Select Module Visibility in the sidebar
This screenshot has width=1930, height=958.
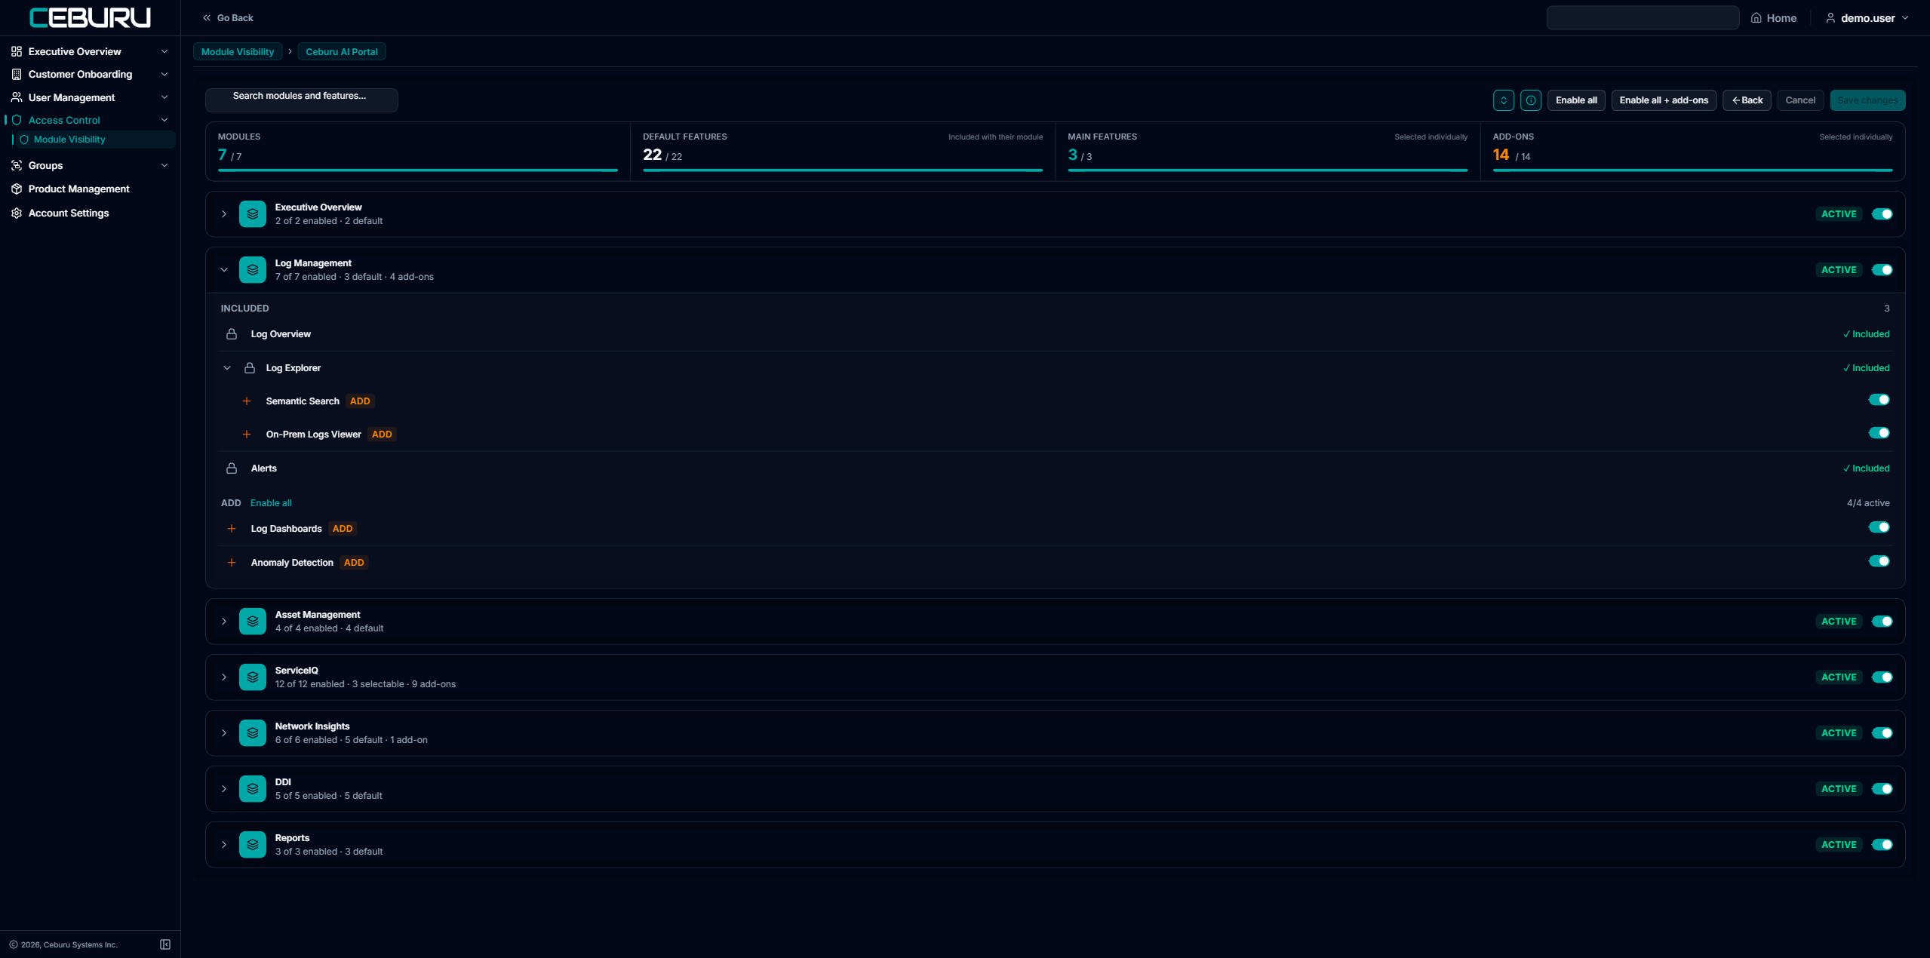click(94, 140)
